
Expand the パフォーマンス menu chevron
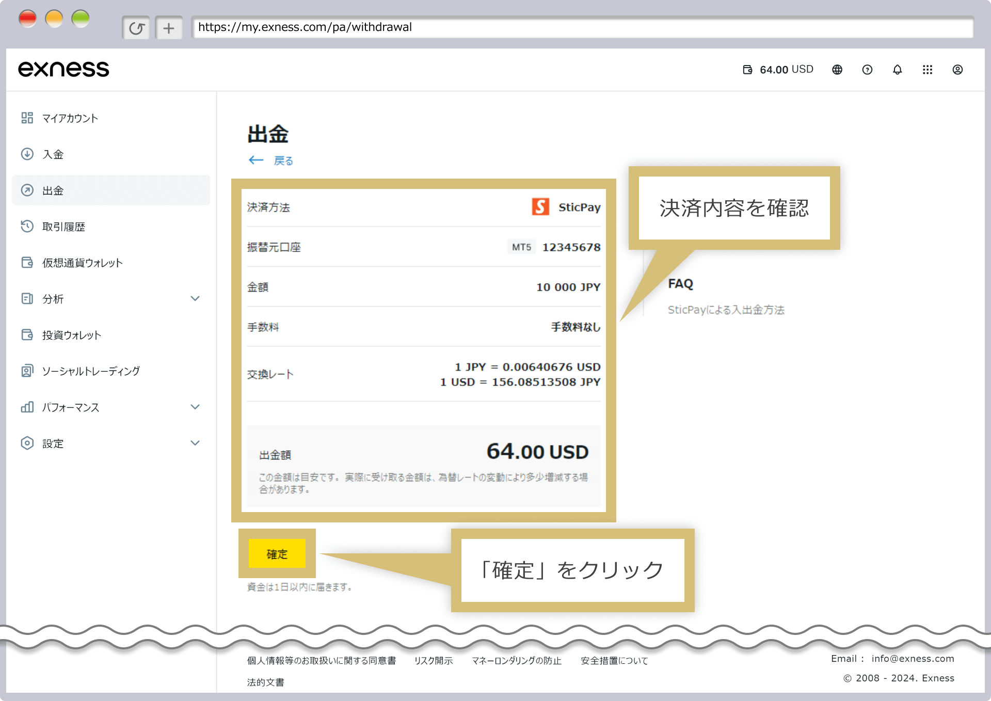(x=195, y=407)
